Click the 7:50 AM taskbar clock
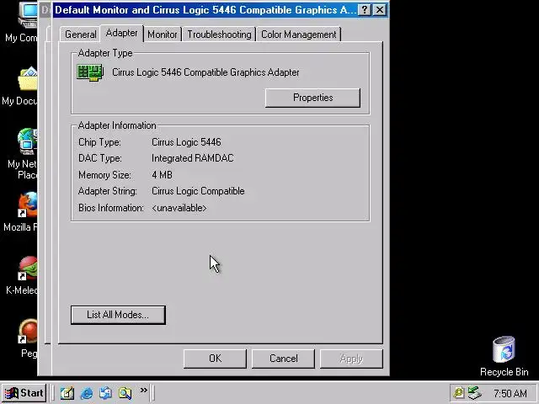 coord(510,393)
